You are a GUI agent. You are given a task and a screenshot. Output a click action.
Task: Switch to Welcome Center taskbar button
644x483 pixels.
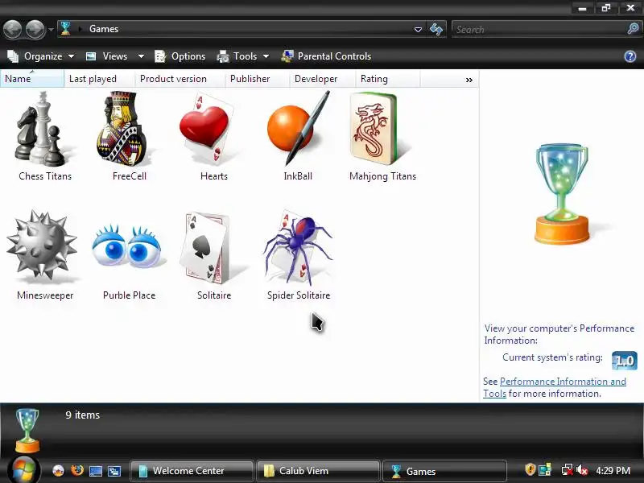(192, 471)
